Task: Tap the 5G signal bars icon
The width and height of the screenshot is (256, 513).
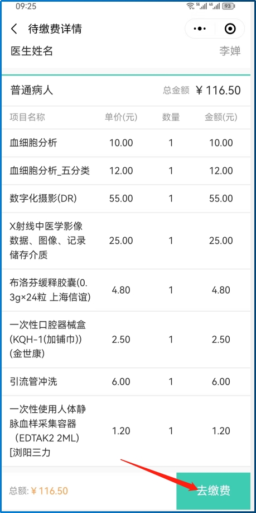Action: [202, 6]
